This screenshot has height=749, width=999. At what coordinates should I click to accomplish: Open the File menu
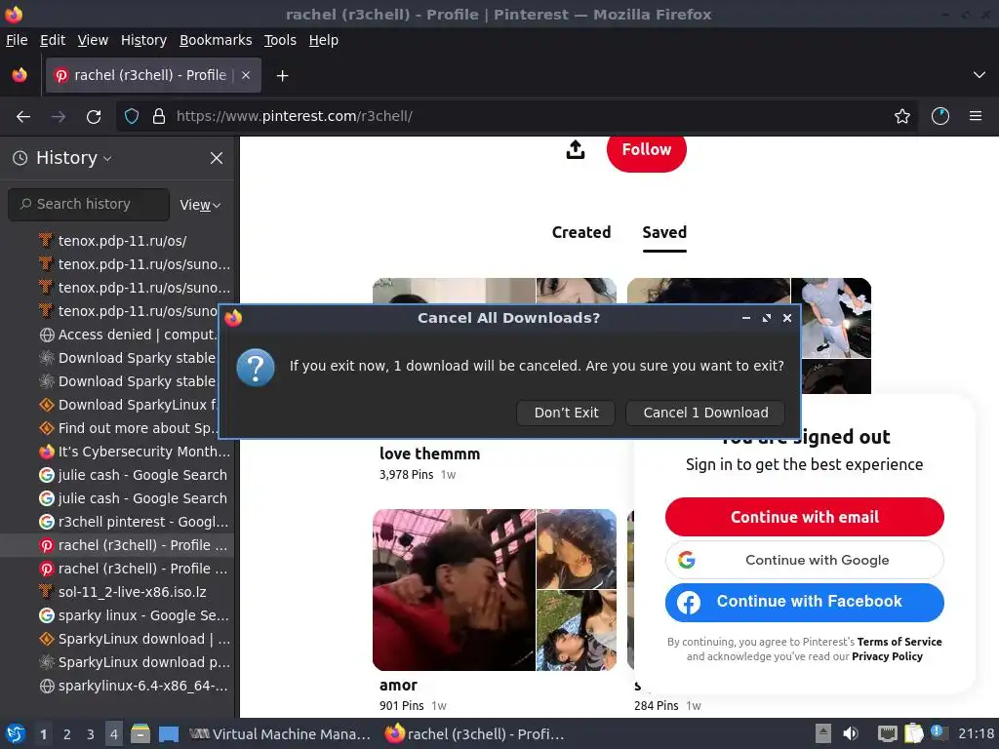pyautogui.click(x=17, y=40)
